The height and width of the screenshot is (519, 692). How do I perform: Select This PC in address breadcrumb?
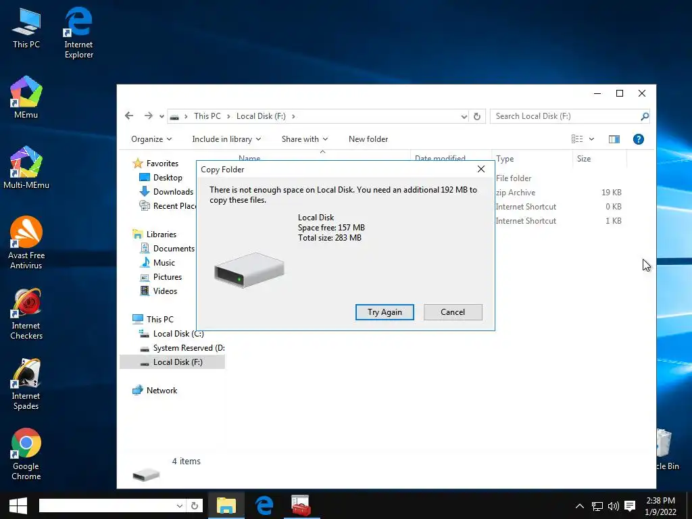(x=207, y=116)
